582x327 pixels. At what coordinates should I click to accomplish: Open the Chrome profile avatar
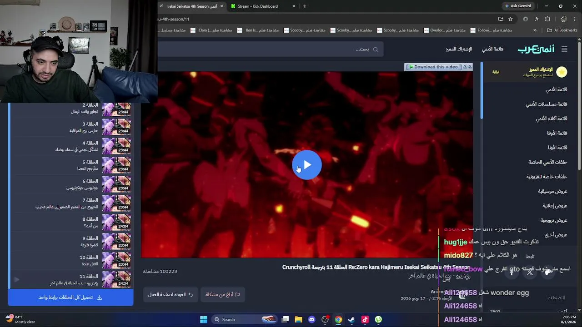pos(564,19)
